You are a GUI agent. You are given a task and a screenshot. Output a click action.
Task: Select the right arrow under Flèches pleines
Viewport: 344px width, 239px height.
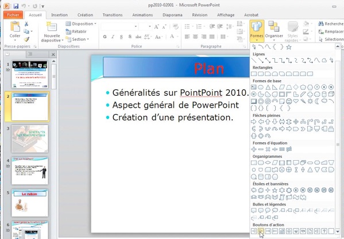(x=254, y=122)
